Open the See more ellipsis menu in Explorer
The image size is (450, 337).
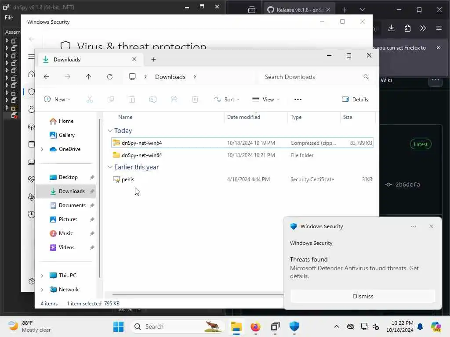[298, 100]
